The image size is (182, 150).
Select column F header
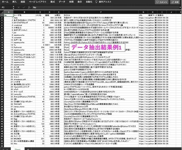(x=101, y=12)
